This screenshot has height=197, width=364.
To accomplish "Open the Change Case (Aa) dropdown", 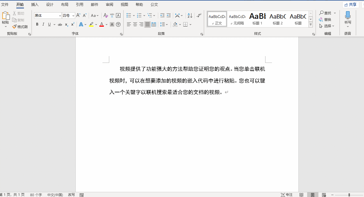I will coord(95,15).
